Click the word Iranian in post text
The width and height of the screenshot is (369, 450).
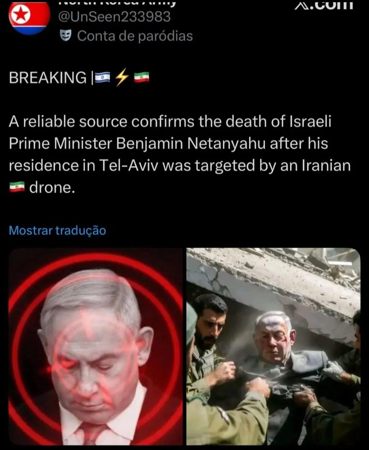[x=326, y=165]
